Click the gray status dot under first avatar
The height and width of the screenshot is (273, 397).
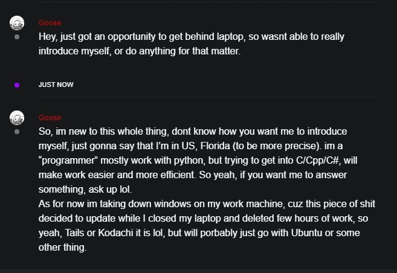[x=17, y=37]
